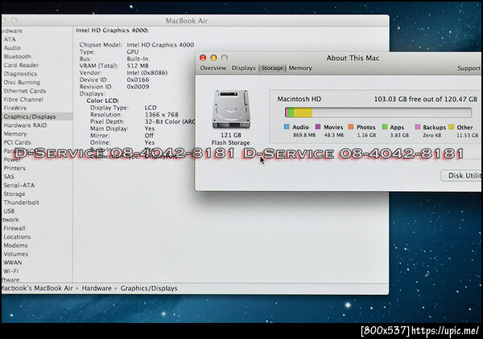483x339 pixels.
Task: Click the blue Audio legend swatch
Action: 287,127
